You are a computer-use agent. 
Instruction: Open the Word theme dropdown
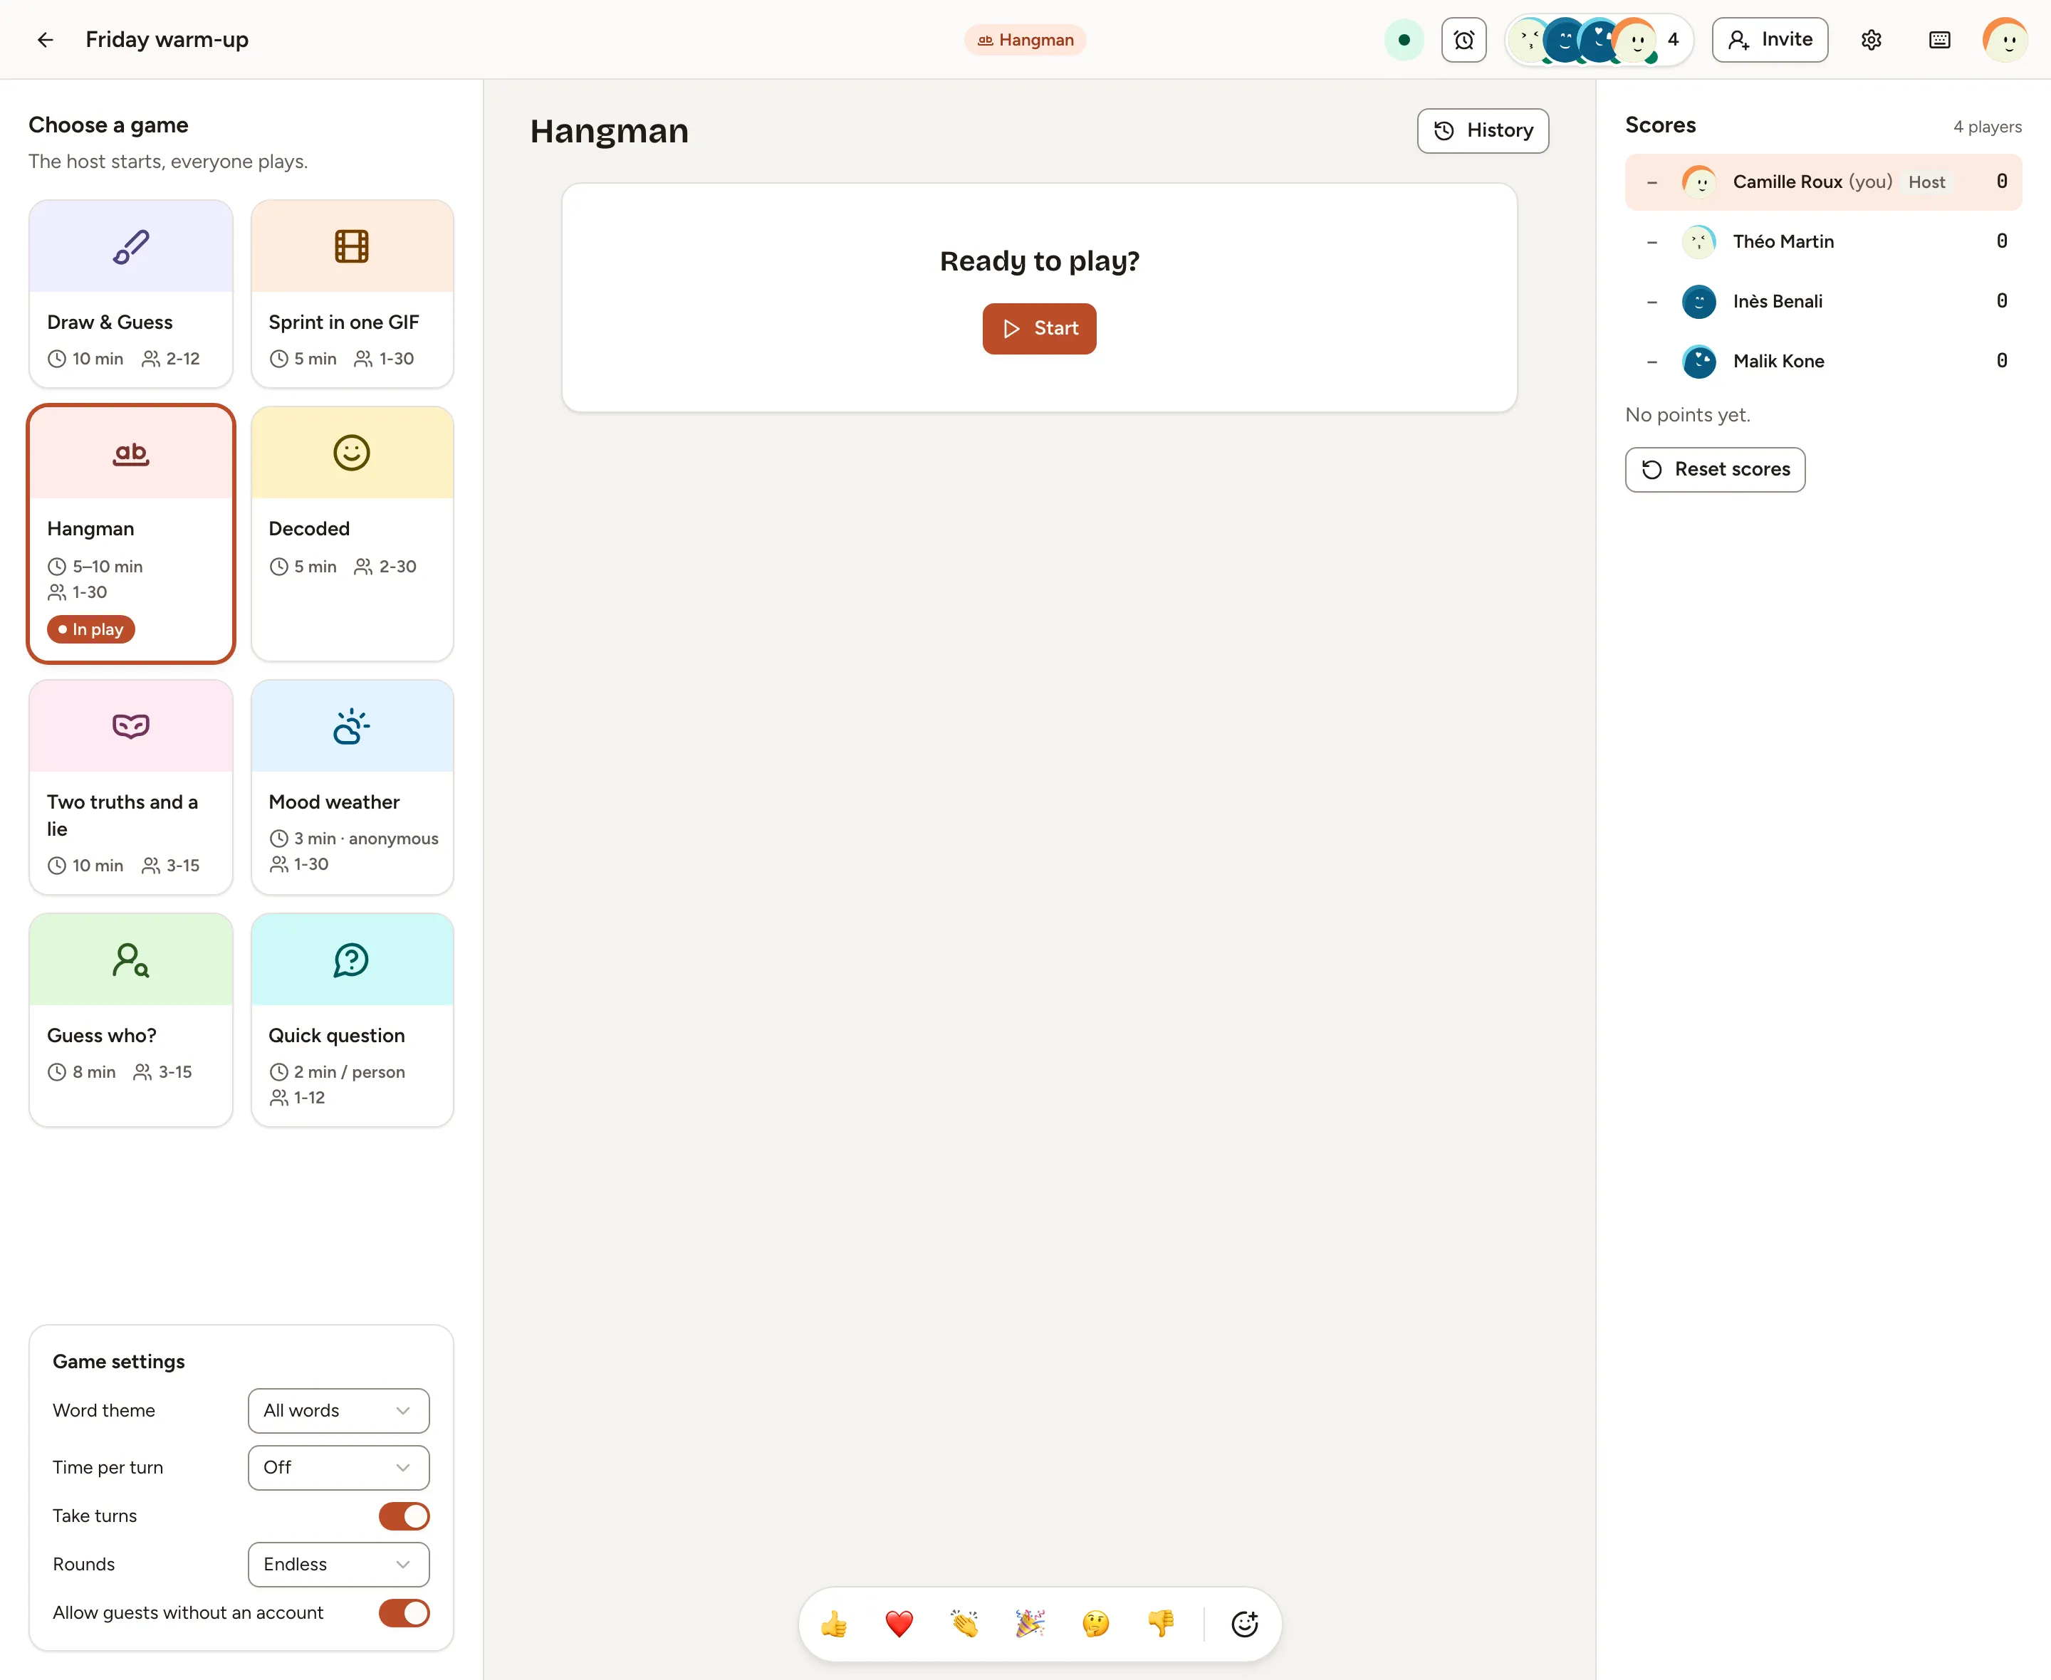coord(339,1411)
